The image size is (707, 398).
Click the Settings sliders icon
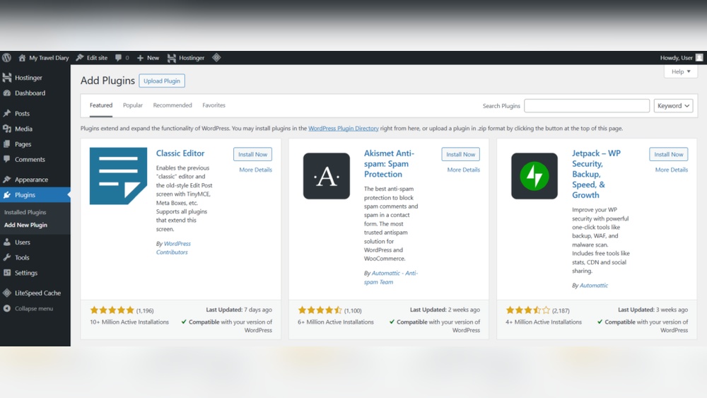[7, 273]
